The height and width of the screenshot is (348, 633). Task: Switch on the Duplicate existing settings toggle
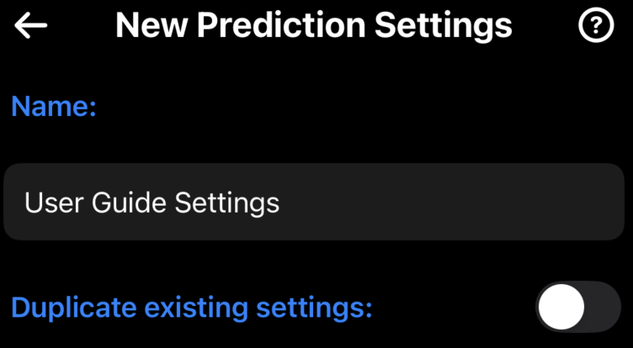pos(577,307)
